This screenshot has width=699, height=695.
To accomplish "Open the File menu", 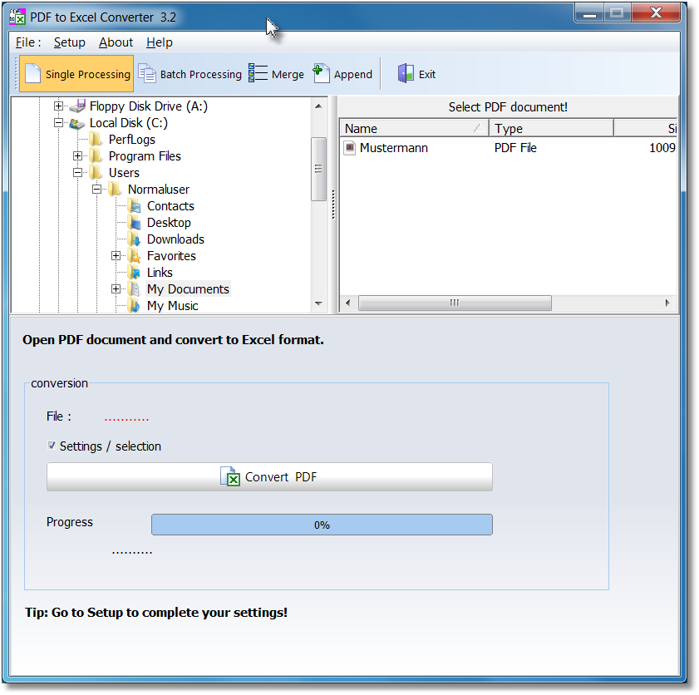I will (28, 42).
